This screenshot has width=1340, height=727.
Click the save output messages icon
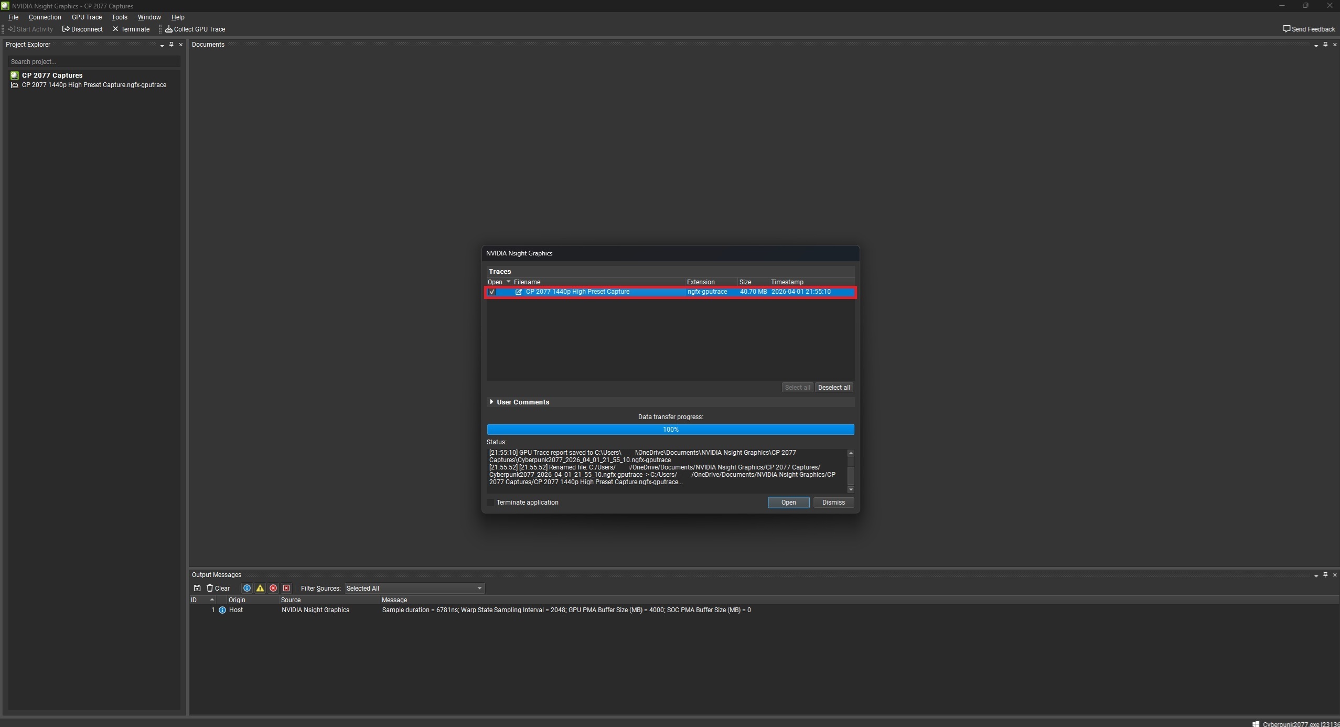click(197, 588)
